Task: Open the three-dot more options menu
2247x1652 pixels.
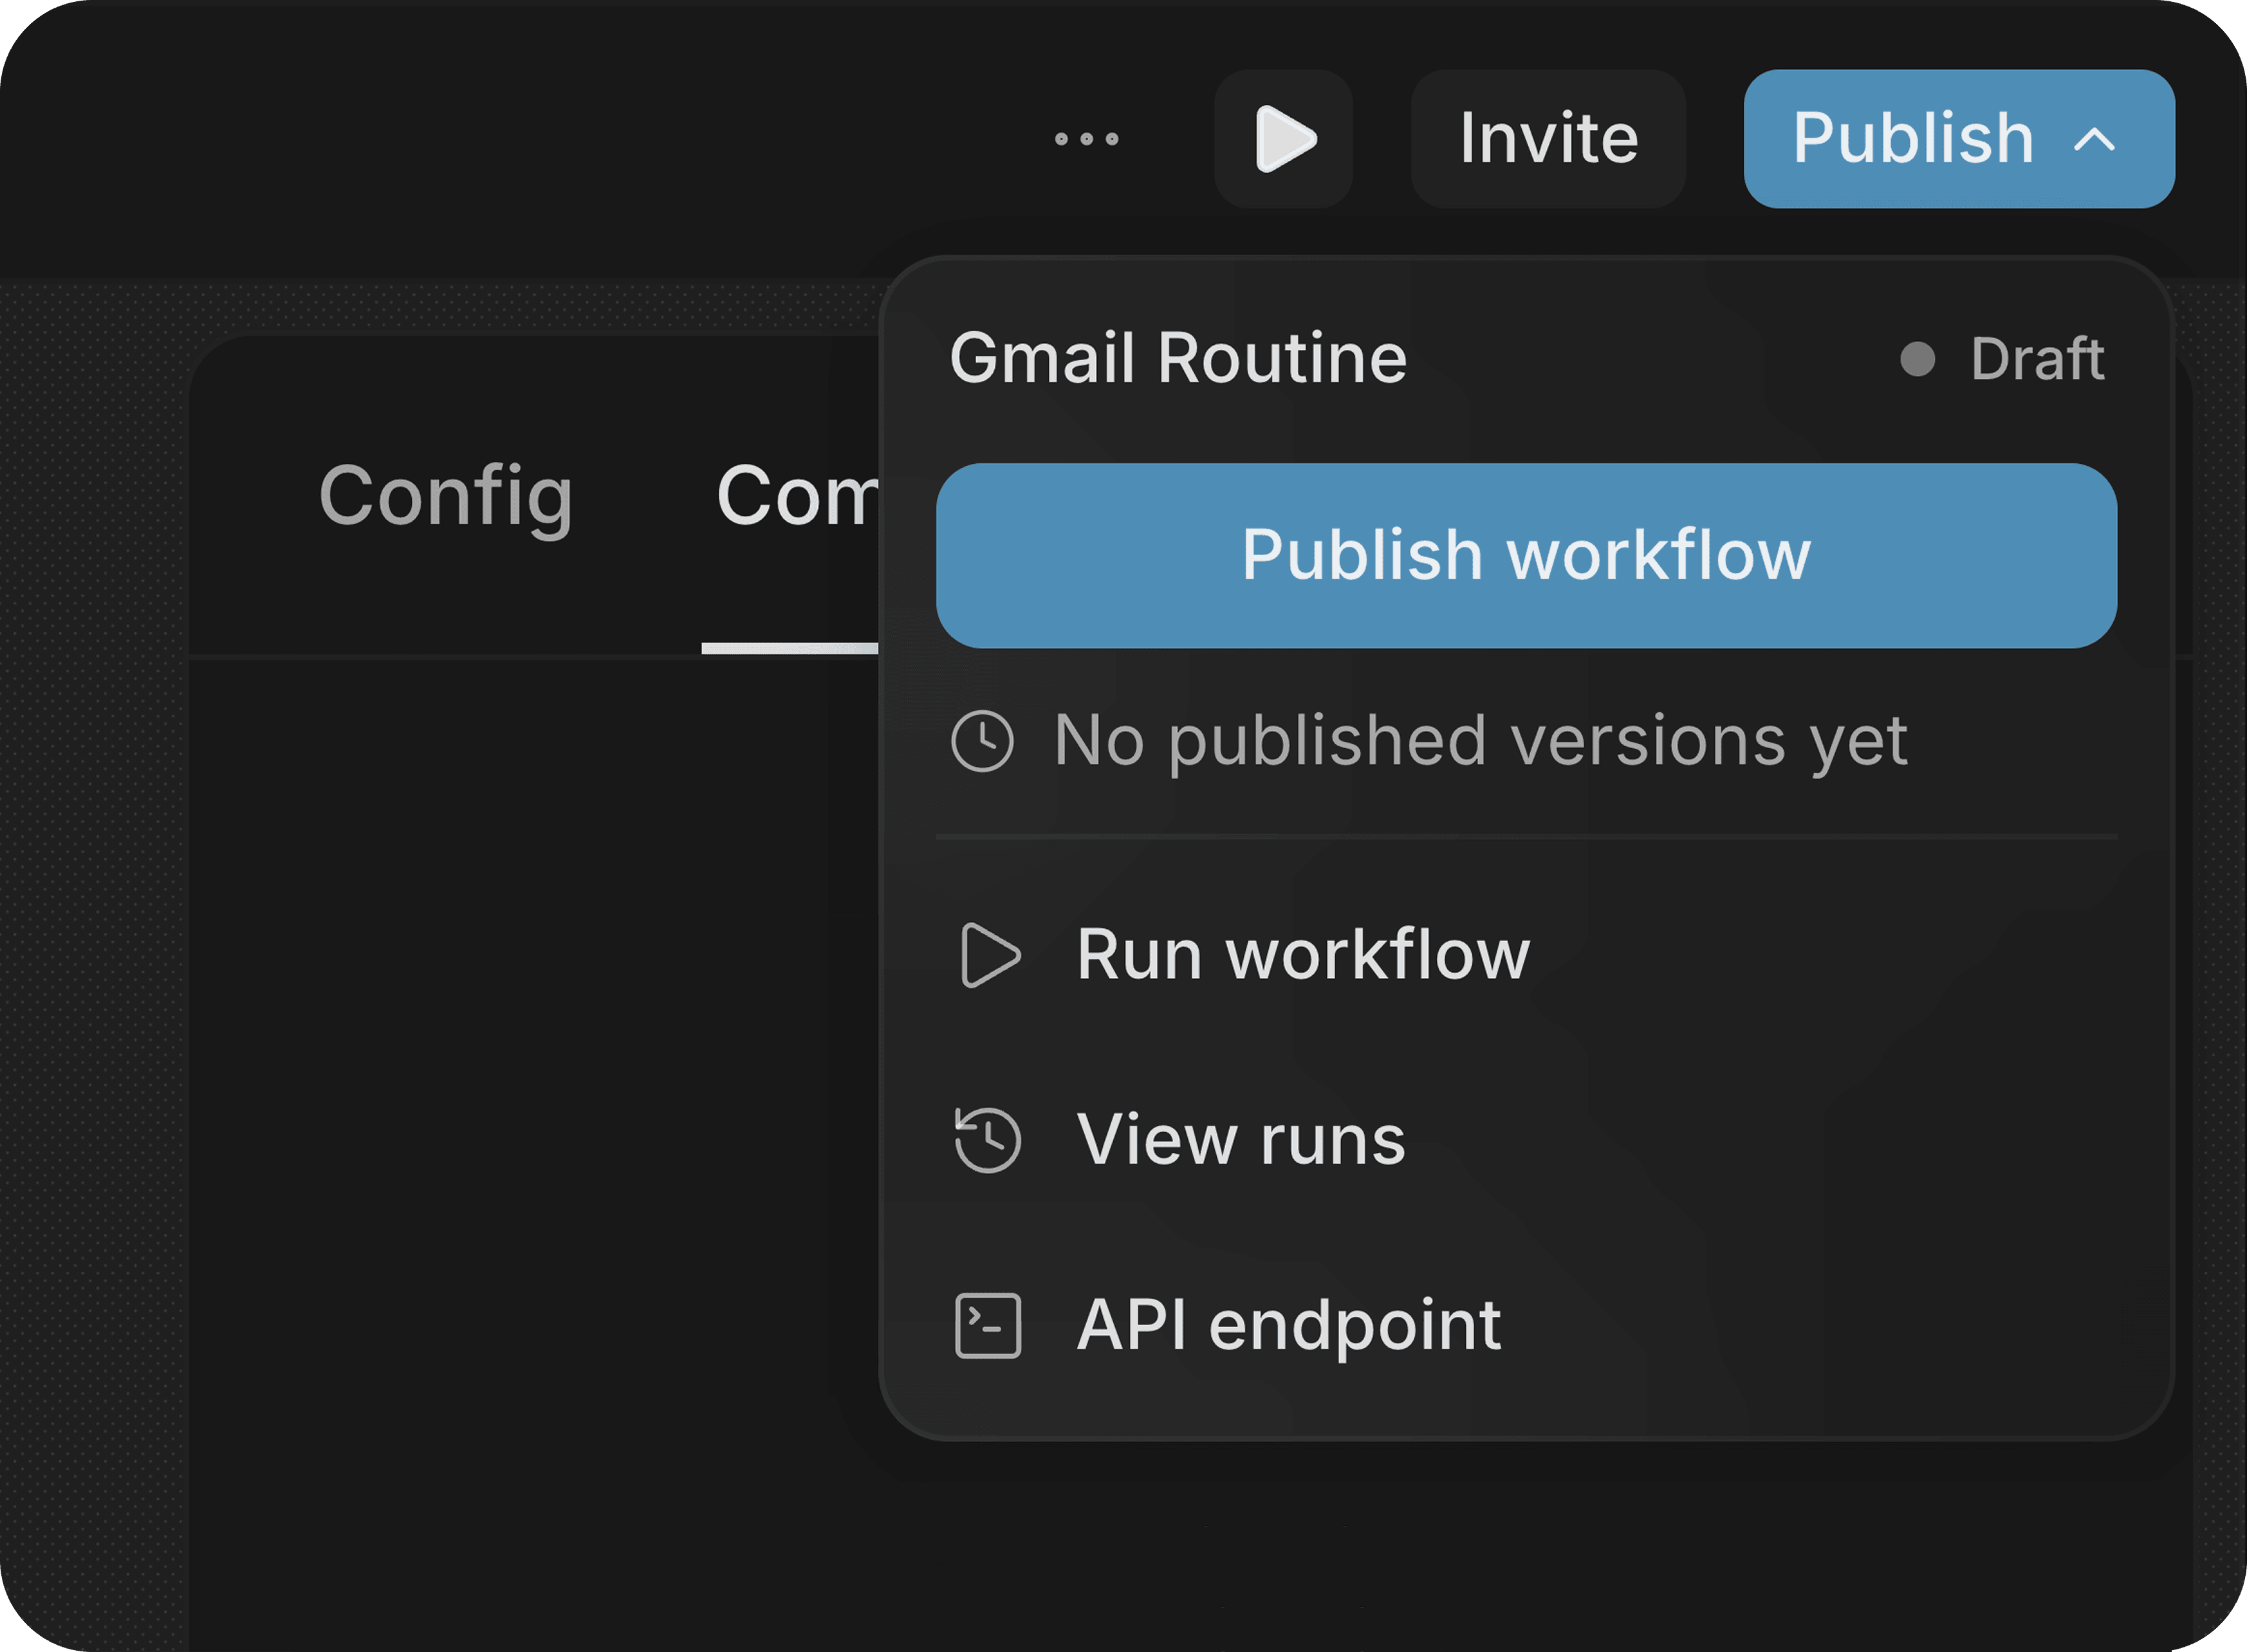Action: coord(1086,139)
